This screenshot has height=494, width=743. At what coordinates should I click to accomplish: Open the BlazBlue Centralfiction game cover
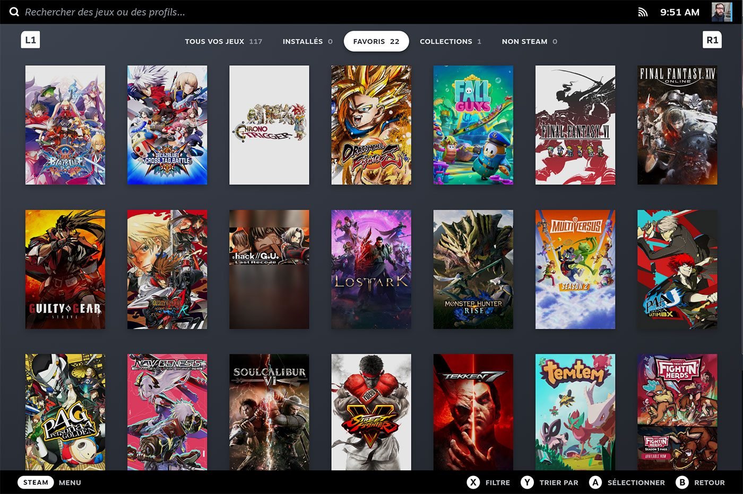tap(65, 125)
